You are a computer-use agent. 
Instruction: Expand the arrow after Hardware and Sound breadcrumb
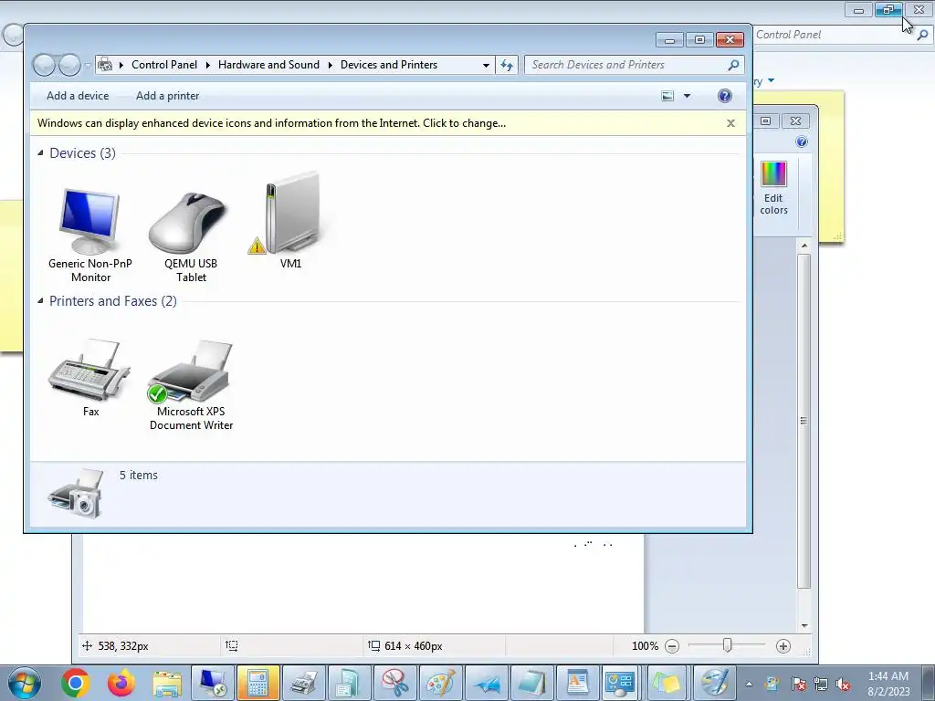point(331,65)
